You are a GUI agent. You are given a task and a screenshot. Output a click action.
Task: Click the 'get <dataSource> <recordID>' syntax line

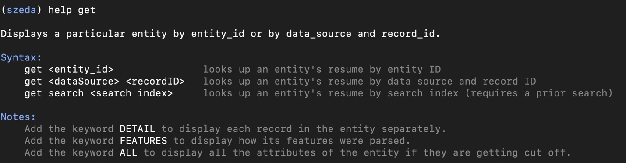pyautogui.click(x=105, y=81)
